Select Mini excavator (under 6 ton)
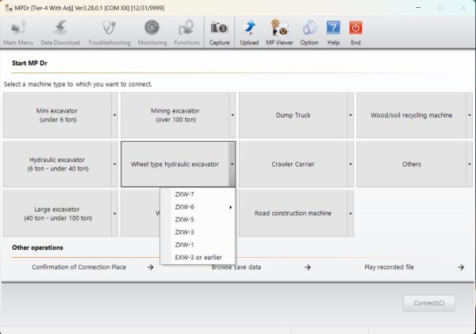The height and width of the screenshot is (334, 476). coord(57,115)
